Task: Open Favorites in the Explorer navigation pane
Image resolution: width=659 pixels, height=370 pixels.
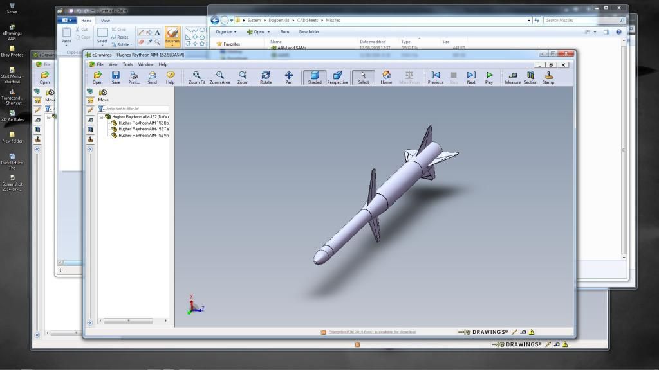Action: [x=228, y=44]
